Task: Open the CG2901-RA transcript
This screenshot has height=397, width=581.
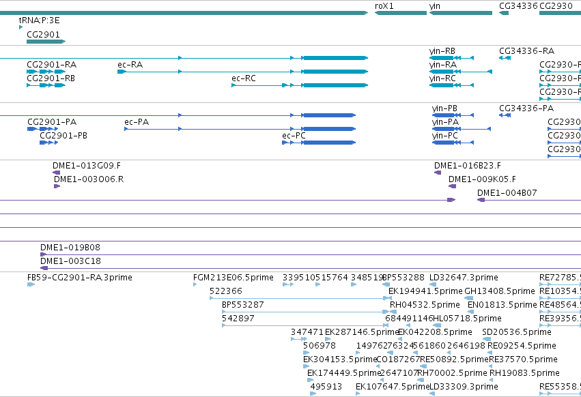Action: coord(46,72)
